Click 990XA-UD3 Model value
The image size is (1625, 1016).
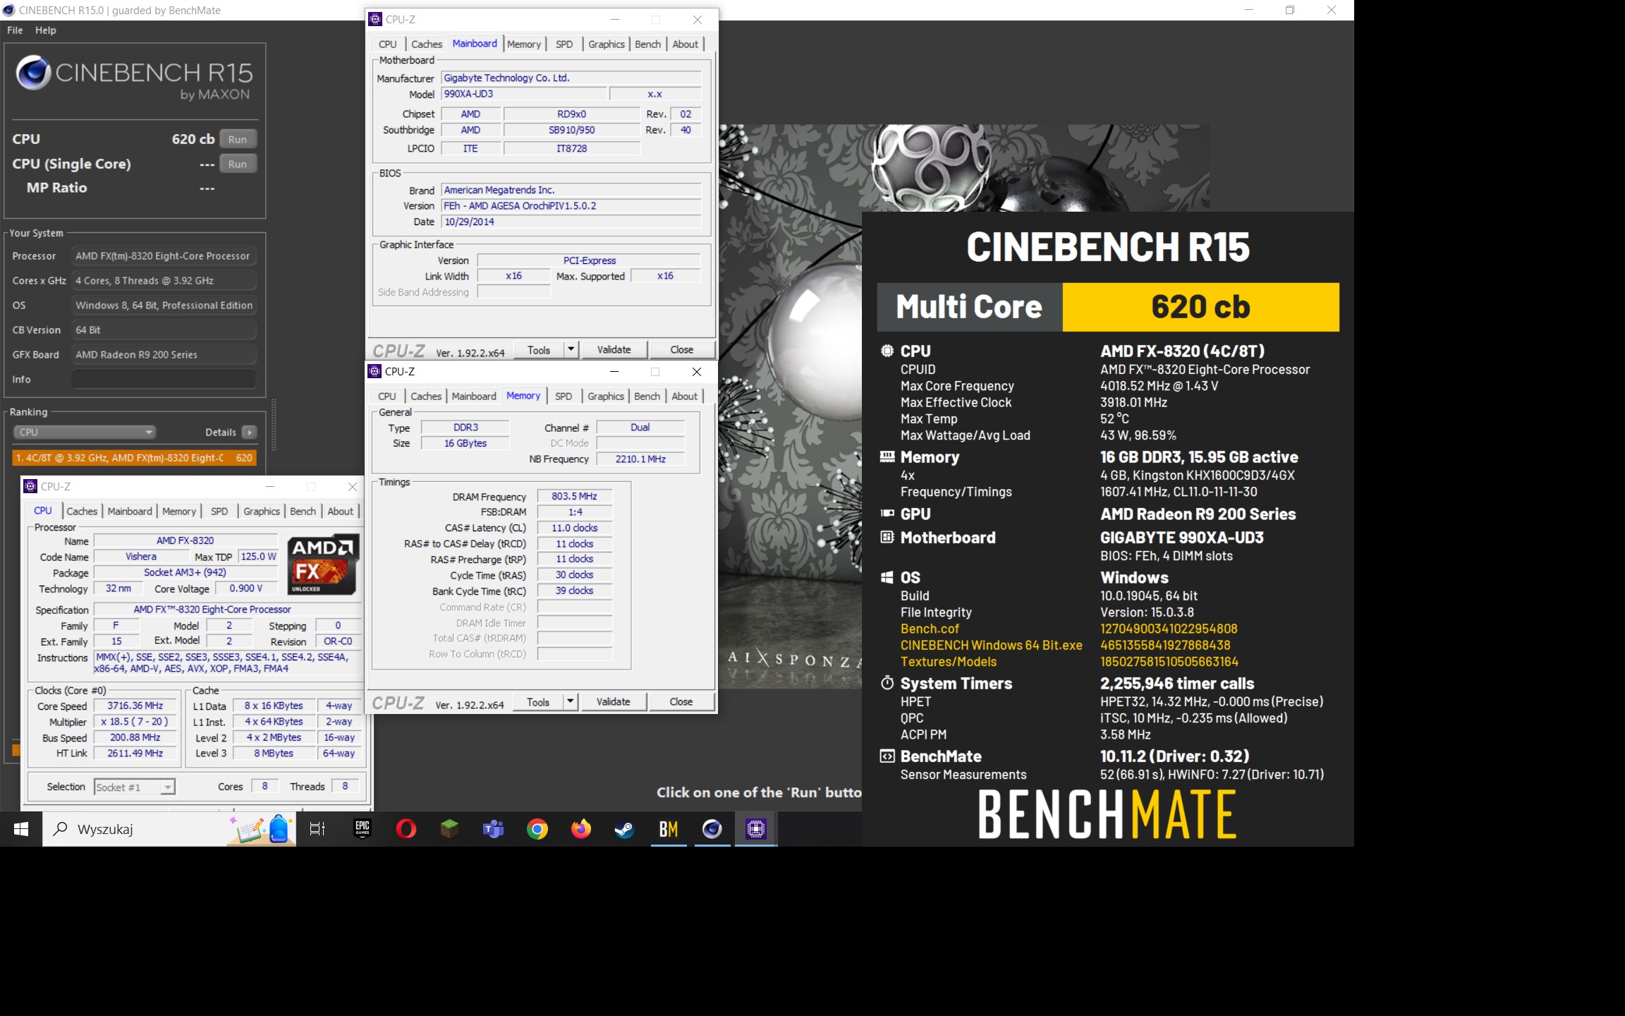click(x=524, y=94)
